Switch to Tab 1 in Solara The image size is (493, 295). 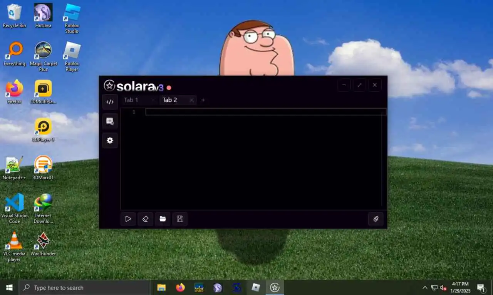pyautogui.click(x=131, y=100)
